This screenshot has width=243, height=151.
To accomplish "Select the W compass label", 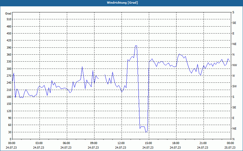I will 233,76.
